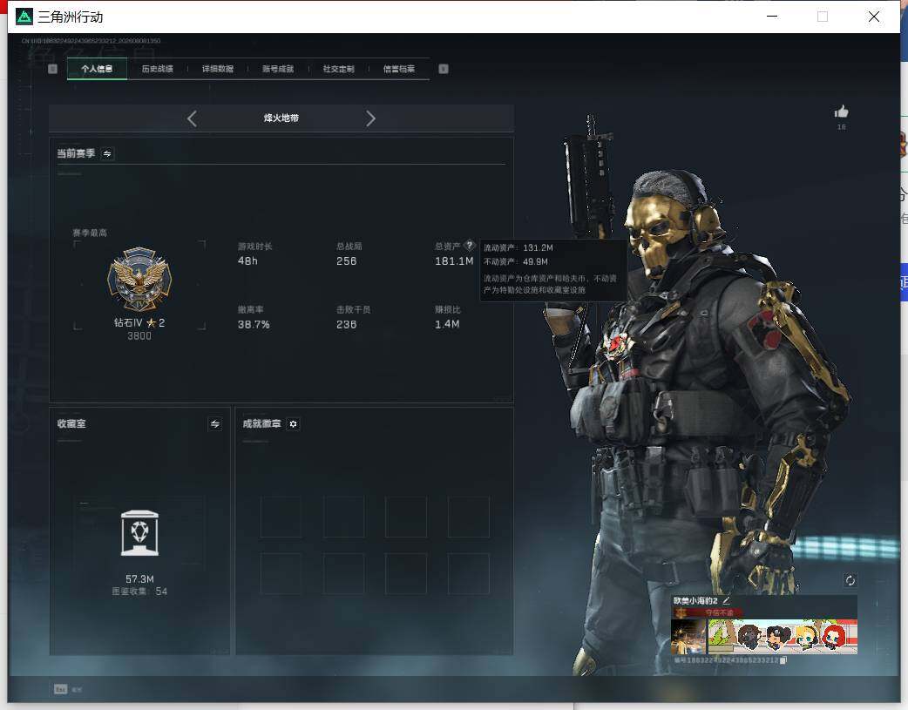Click the pixel-art characters banner on player card
Screen dimensions: 908x710
783,637
